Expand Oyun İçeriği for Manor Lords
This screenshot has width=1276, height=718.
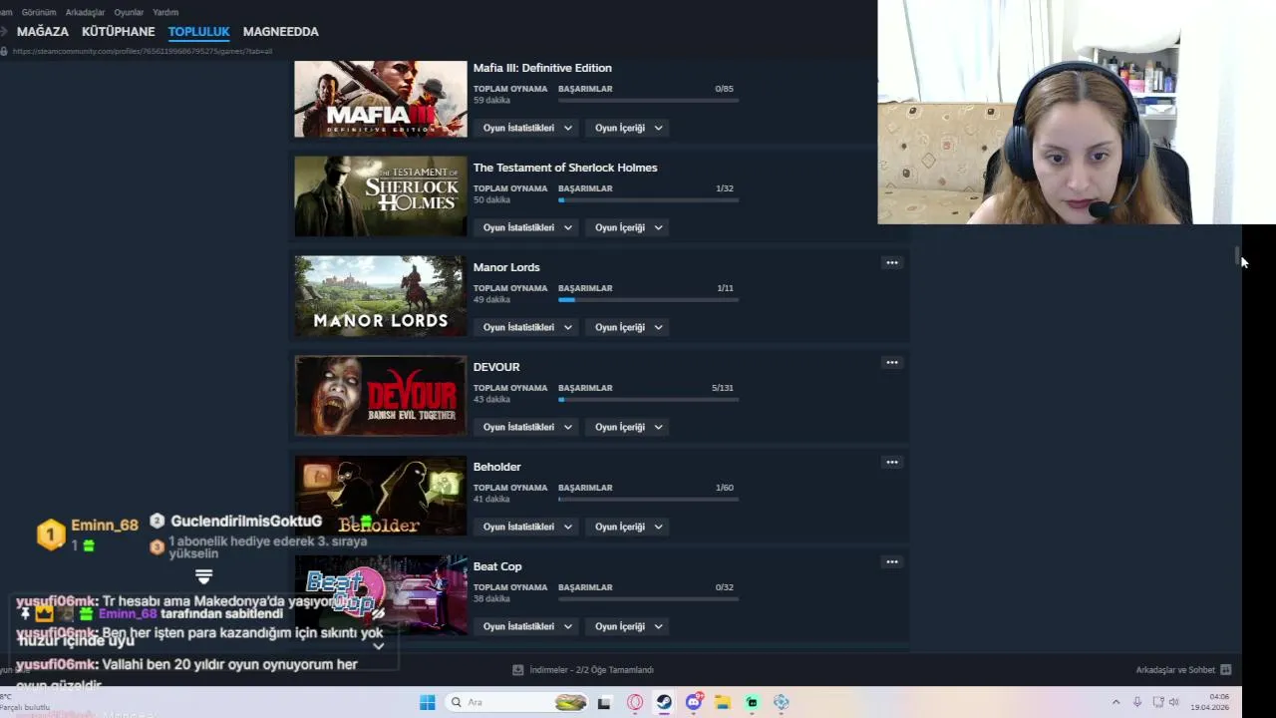(627, 327)
